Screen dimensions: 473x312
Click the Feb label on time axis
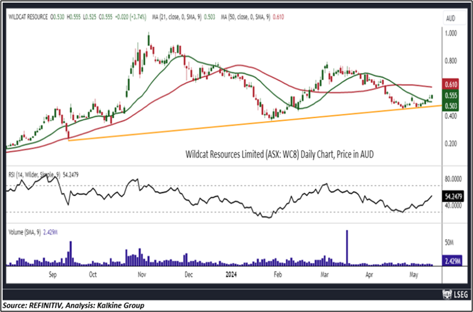point(277,275)
